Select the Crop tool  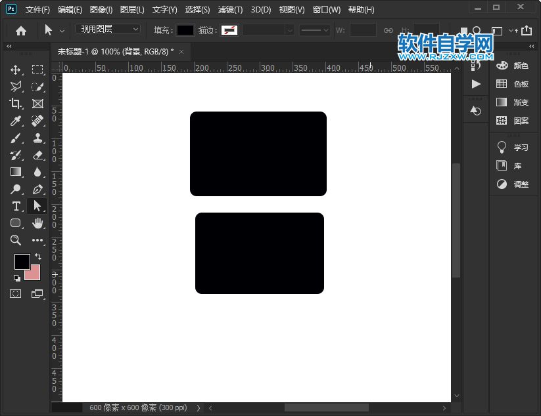pos(16,104)
